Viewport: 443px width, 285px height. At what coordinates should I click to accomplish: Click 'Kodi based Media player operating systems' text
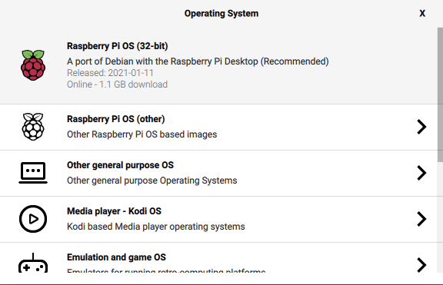pyautogui.click(x=156, y=227)
